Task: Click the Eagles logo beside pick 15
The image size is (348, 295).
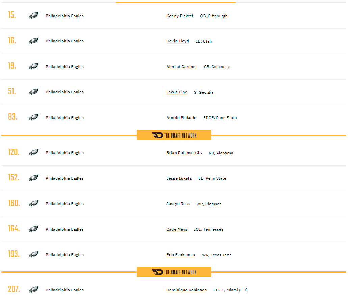Action: click(x=33, y=16)
